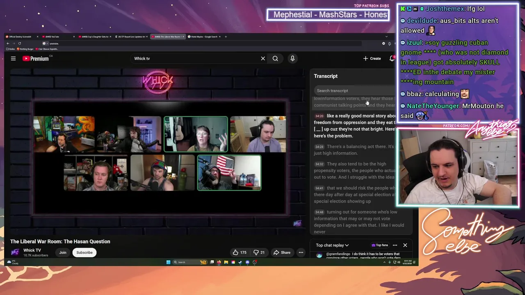Screen dimensions: 525x295
Task: Dislike the video with thumbs down
Action: point(259,253)
